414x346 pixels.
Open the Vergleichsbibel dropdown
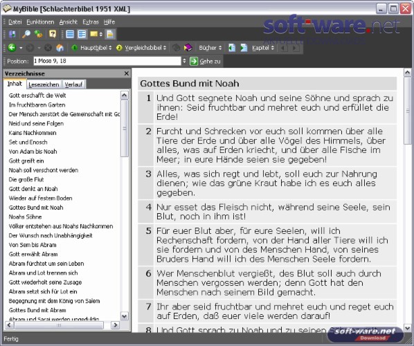(x=141, y=48)
